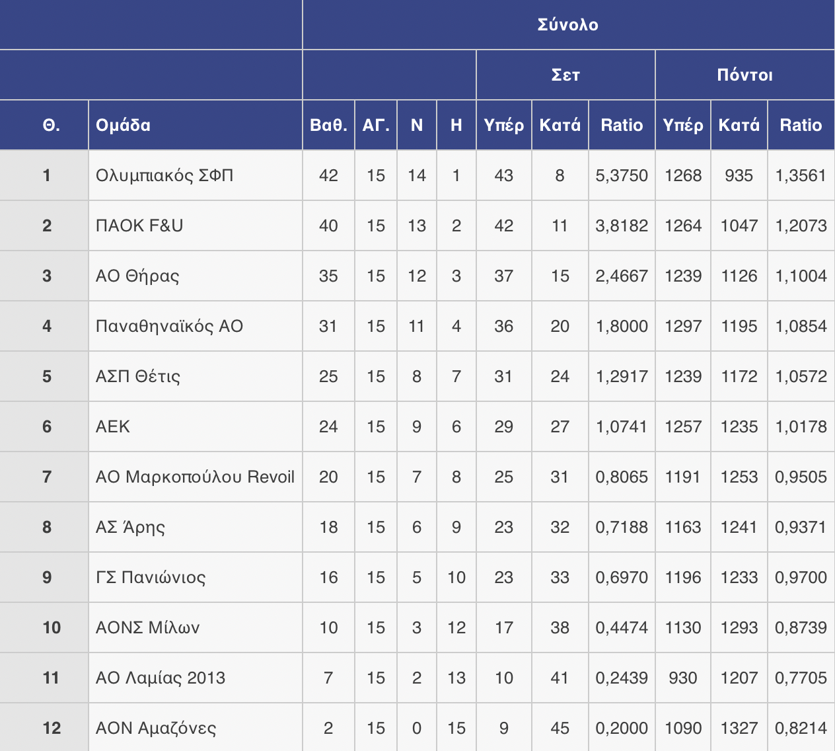
Task: Select team ΑΣ Άρης
Action: tap(130, 527)
